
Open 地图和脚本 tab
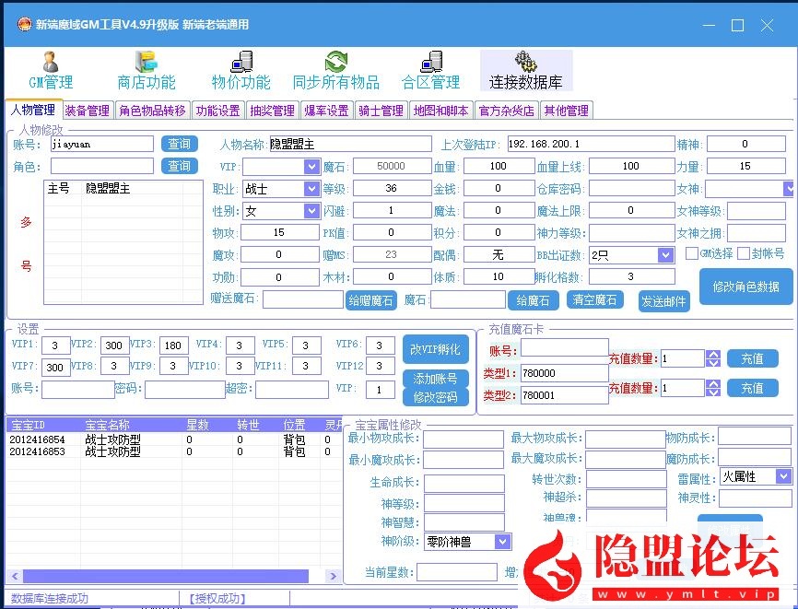tap(440, 111)
